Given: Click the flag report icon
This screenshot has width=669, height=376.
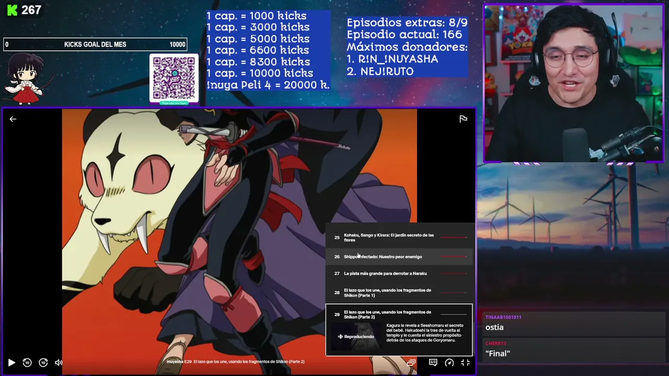Looking at the screenshot, I should click(x=463, y=119).
